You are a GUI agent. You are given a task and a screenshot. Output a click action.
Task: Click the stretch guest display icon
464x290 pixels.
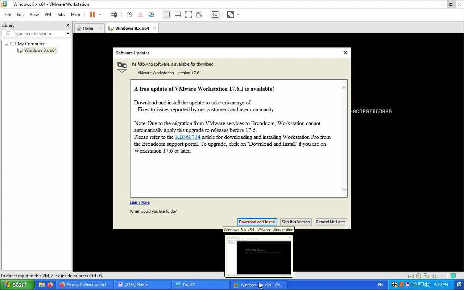pyautogui.click(x=231, y=14)
